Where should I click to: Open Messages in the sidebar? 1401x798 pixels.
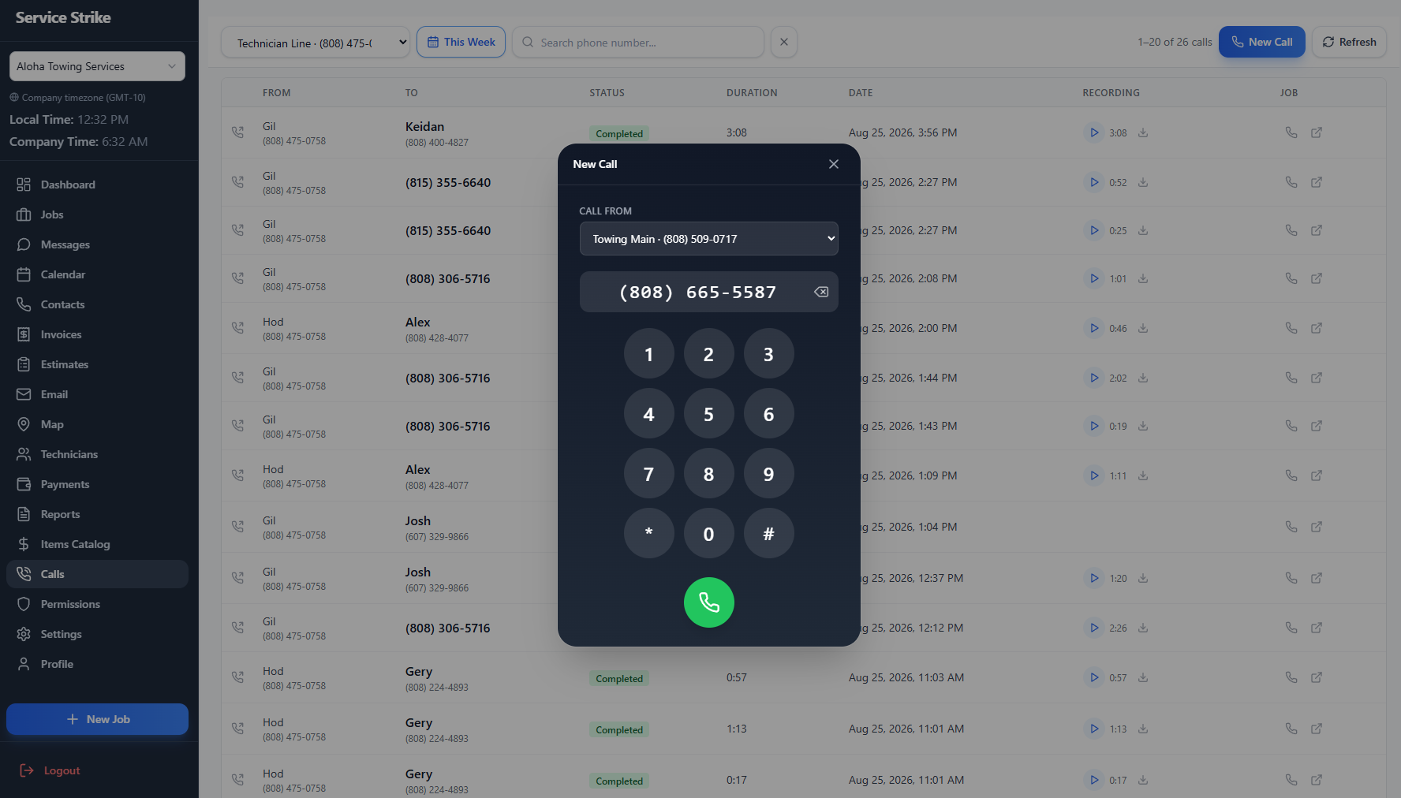(97, 244)
